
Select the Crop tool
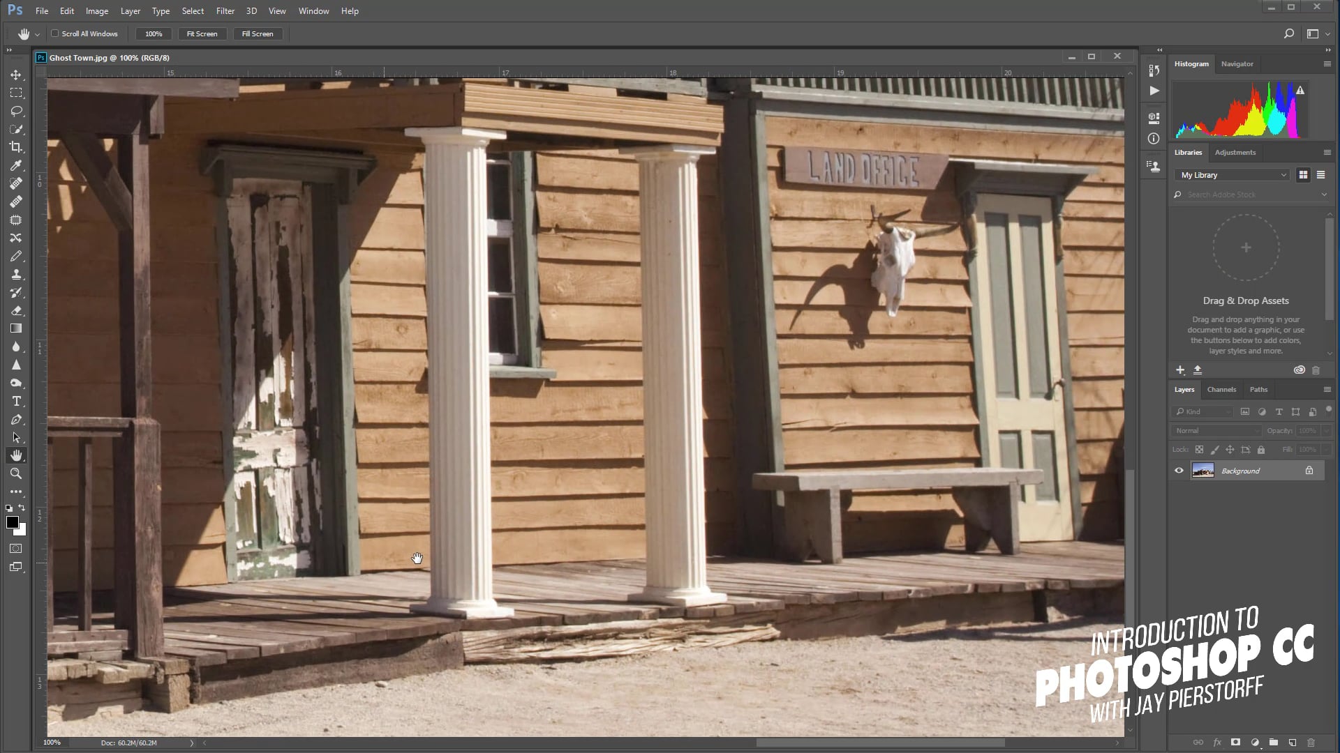16,147
